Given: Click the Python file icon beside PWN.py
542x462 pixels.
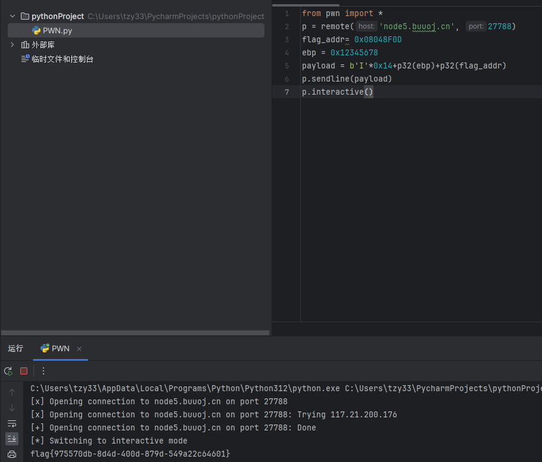Looking at the screenshot, I should (36, 31).
